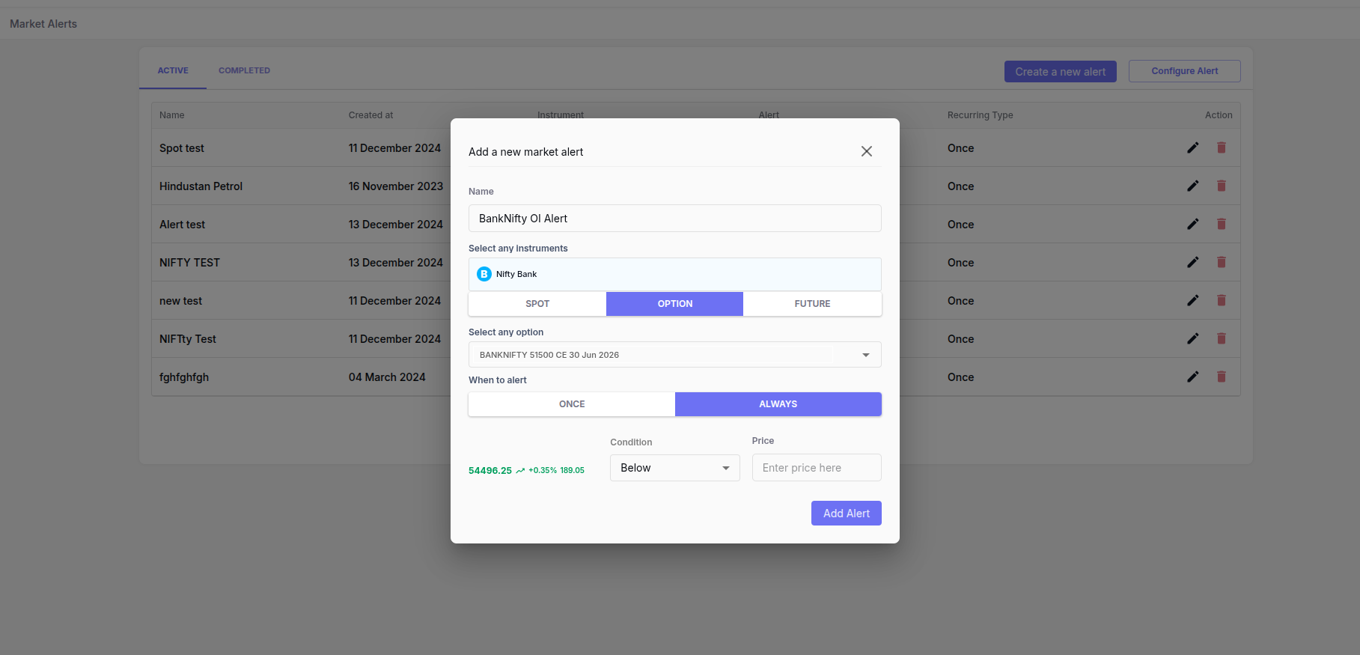Image resolution: width=1360 pixels, height=655 pixels.
Task: Select the OPTION instrument type
Action: click(675, 304)
